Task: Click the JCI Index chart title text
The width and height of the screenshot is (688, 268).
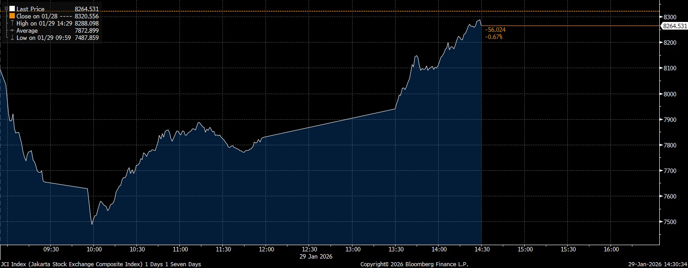Action: [x=100, y=264]
